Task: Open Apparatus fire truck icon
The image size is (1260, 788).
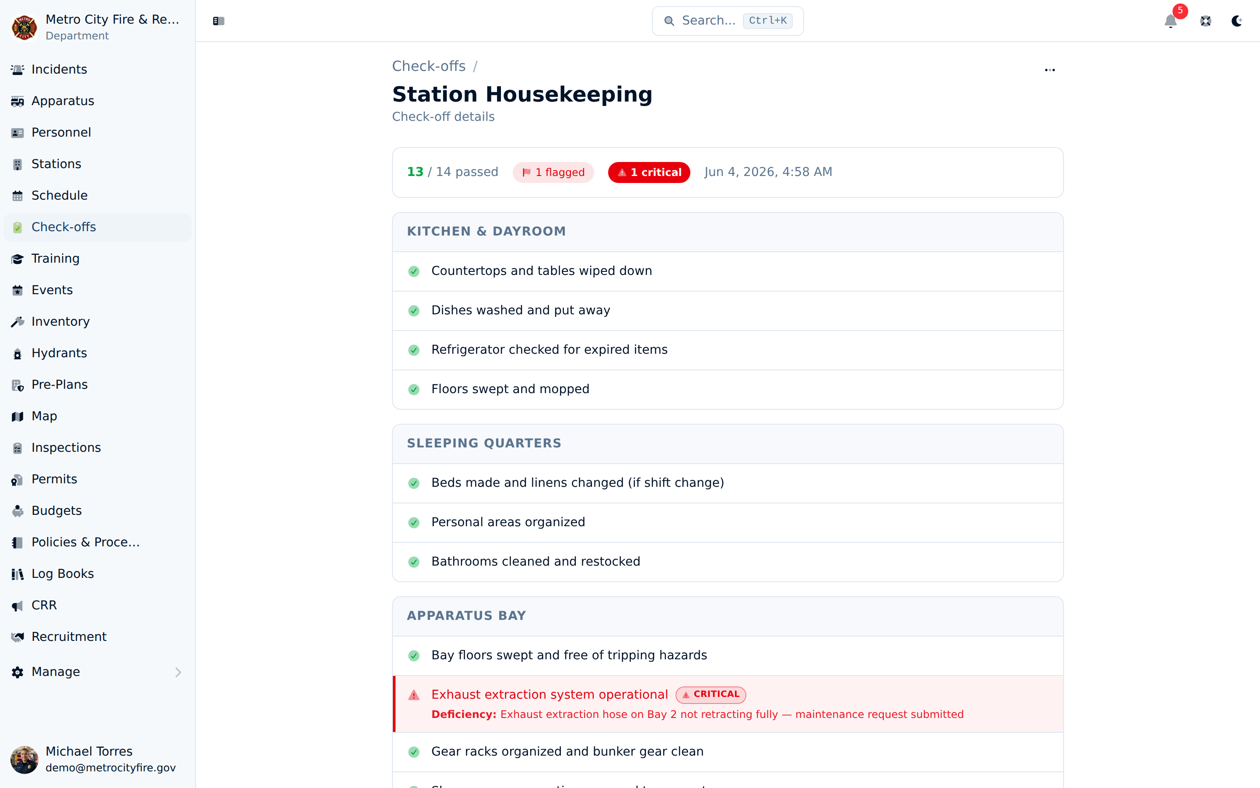Action: point(17,101)
